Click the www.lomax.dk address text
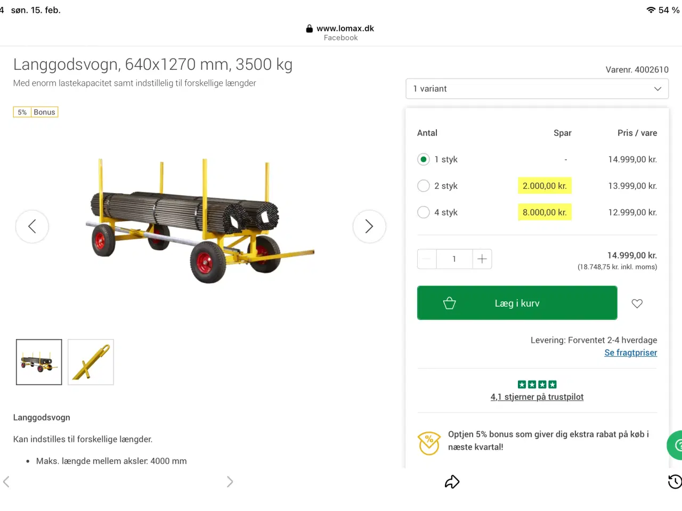 tap(345, 28)
